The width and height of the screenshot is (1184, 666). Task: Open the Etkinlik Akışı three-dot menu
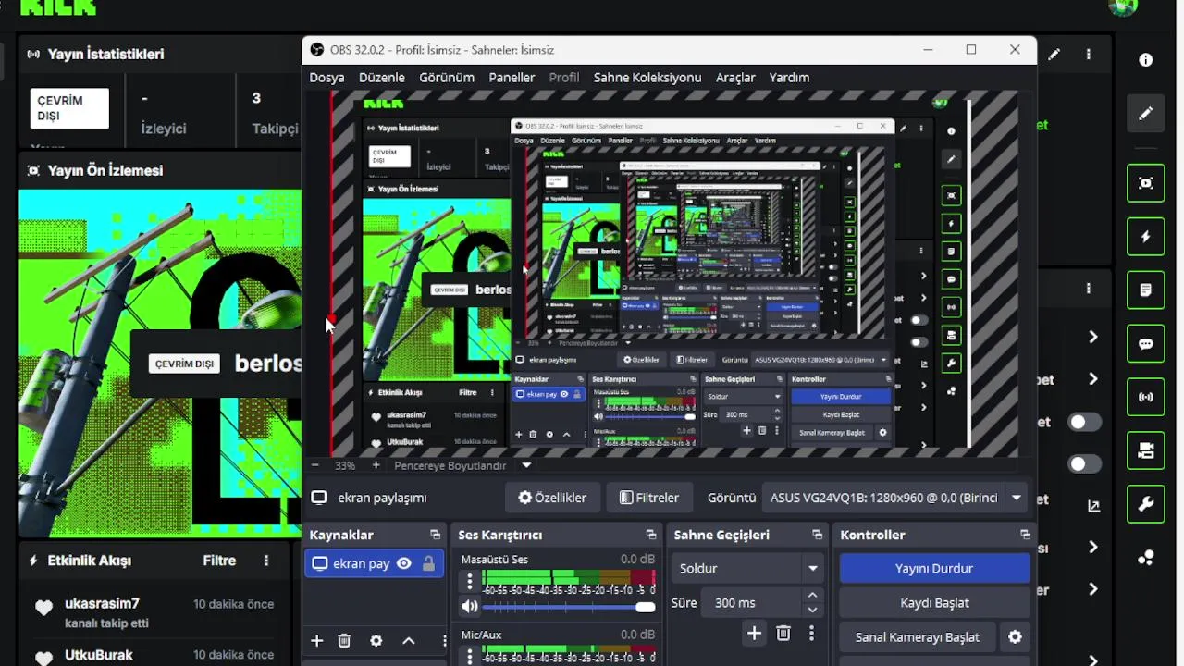pos(266,561)
